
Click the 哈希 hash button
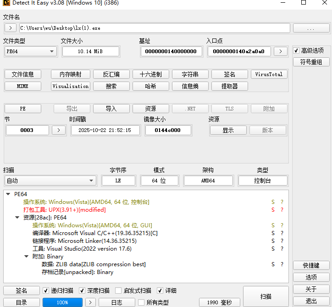click(x=150, y=86)
